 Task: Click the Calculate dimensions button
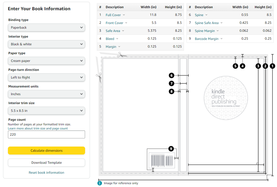(46, 150)
